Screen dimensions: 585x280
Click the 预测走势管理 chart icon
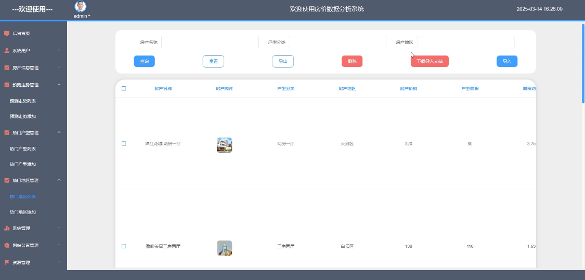pyautogui.click(x=7, y=85)
